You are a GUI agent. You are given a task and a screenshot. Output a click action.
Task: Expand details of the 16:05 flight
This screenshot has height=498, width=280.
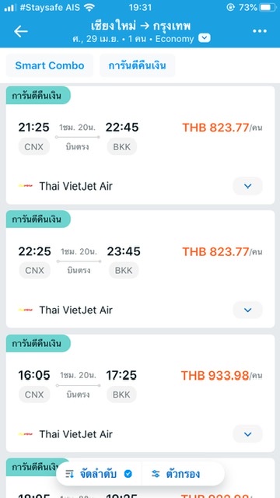click(x=247, y=434)
